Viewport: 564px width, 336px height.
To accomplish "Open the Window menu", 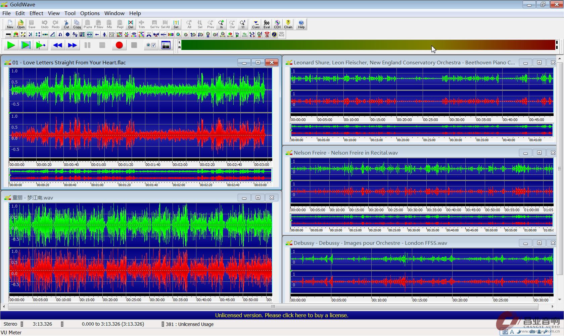I will [x=114, y=13].
